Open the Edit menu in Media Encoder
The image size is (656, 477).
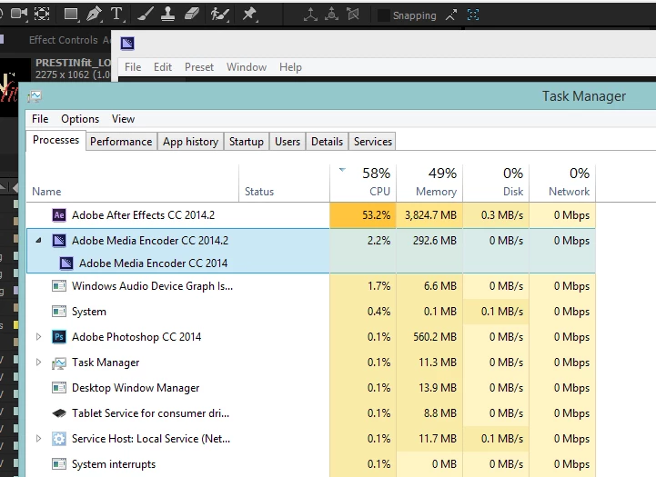click(162, 67)
